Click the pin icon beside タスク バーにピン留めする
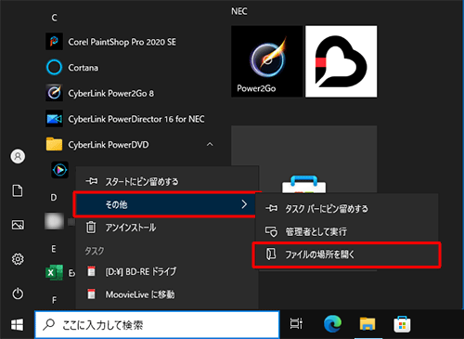The width and height of the screenshot is (464, 339). (x=271, y=208)
